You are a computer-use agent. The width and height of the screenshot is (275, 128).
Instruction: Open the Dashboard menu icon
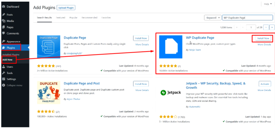coord(3,7)
